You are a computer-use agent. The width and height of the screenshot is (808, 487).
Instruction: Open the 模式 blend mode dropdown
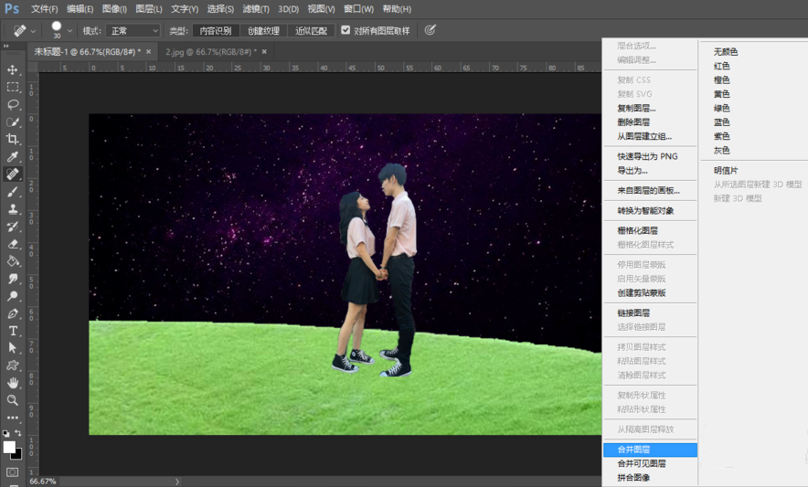click(133, 30)
